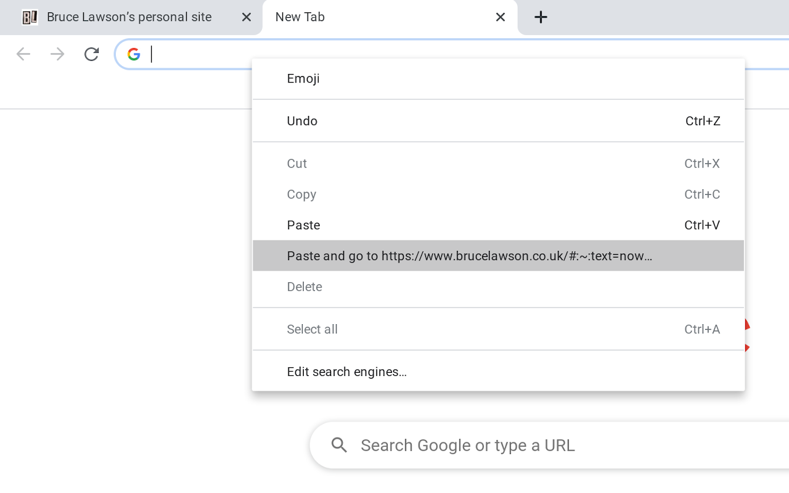Choose Cut in context menu
Viewport: 789px width, 493px height.
498,163
